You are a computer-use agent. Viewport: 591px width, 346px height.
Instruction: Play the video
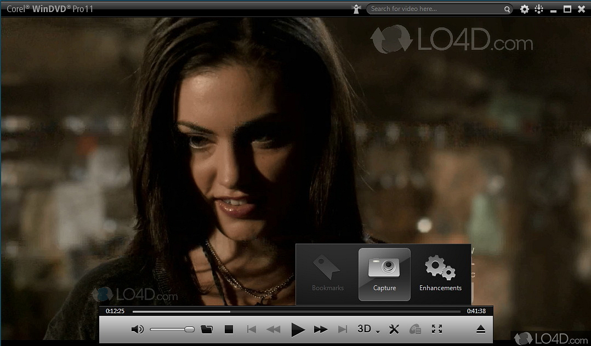pyautogui.click(x=297, y=328)
